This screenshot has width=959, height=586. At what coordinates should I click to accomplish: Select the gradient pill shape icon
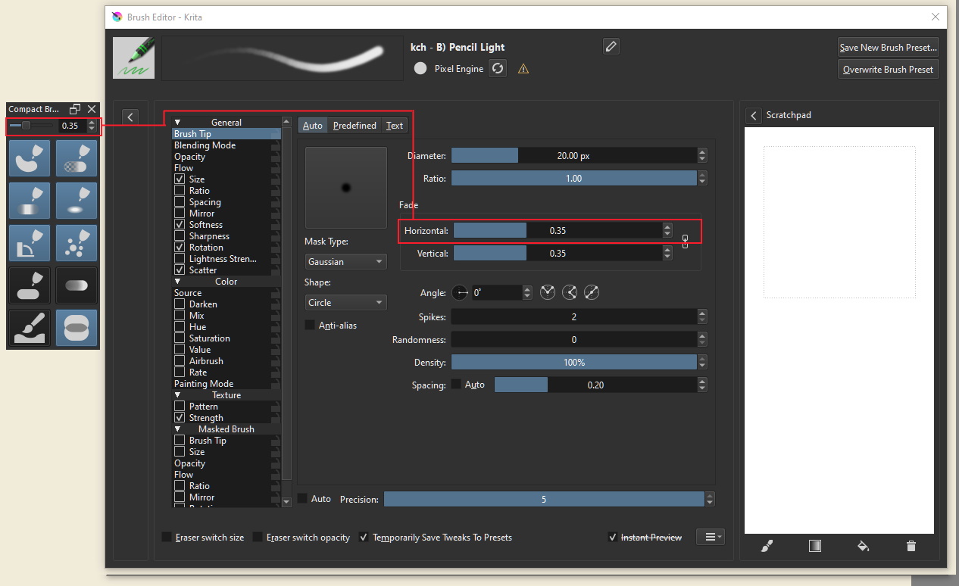tap(77, 285)
